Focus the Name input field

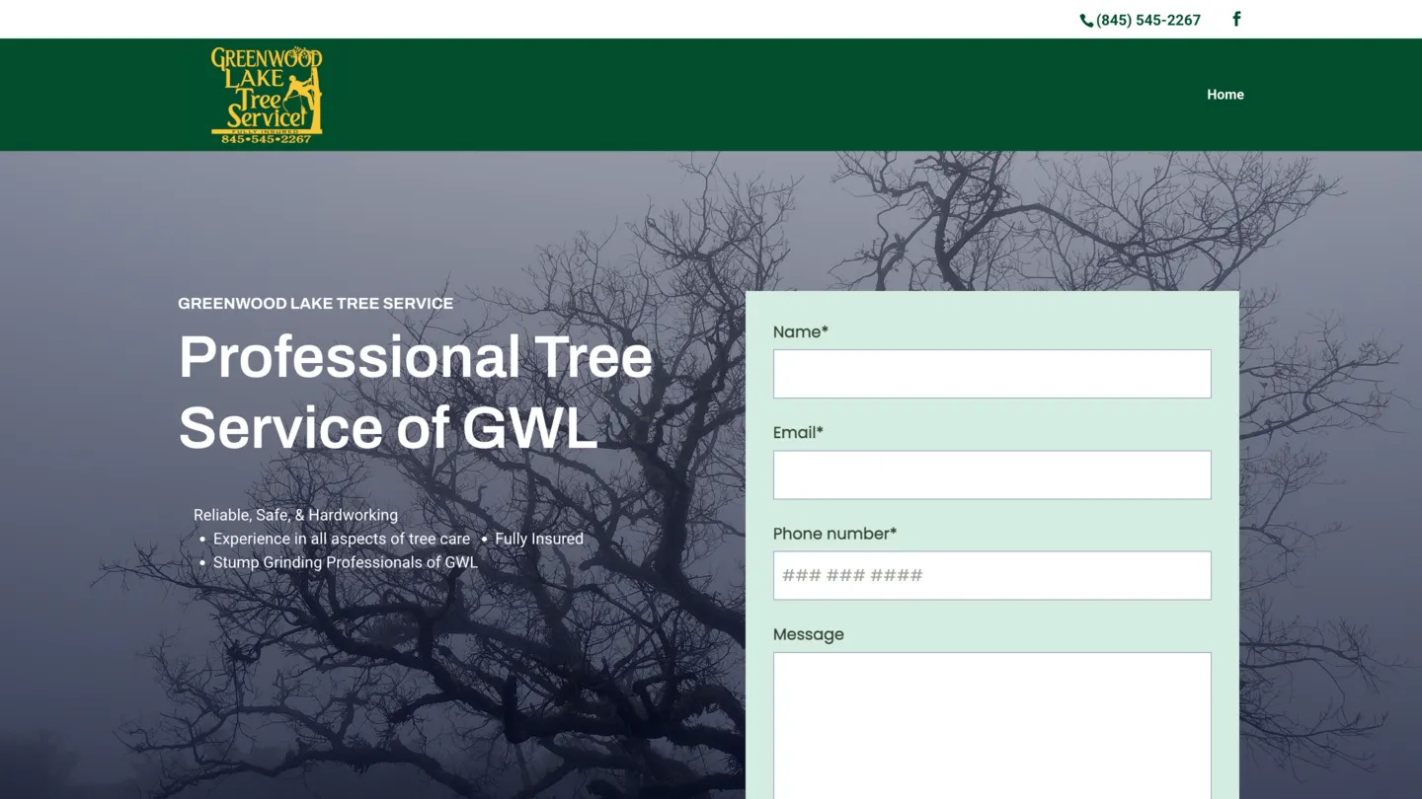(x=991, y=373)
